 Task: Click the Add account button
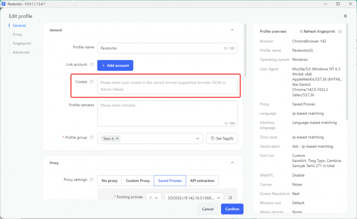[115, 65]
